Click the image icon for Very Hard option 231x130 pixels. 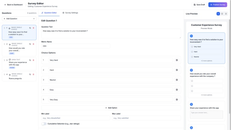(x=177, y=60)
